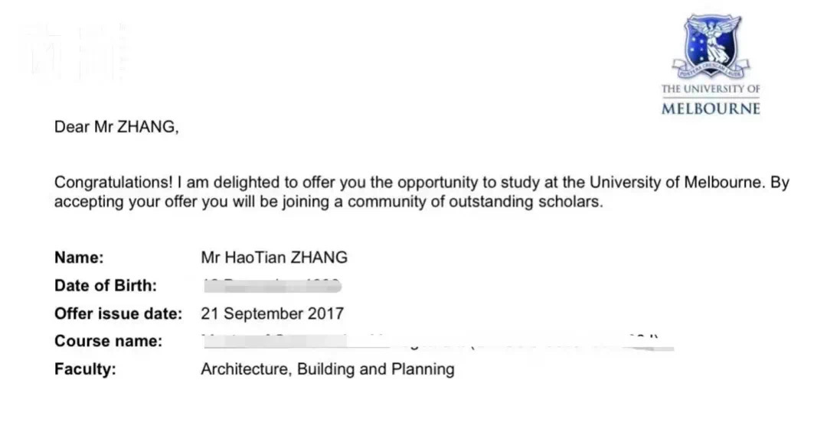Click the 'Name:' field label
The height and width of the screenshot is (432, 827).
[79, 258]
